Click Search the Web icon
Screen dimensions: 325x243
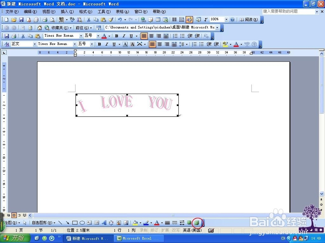pos(47,28)
